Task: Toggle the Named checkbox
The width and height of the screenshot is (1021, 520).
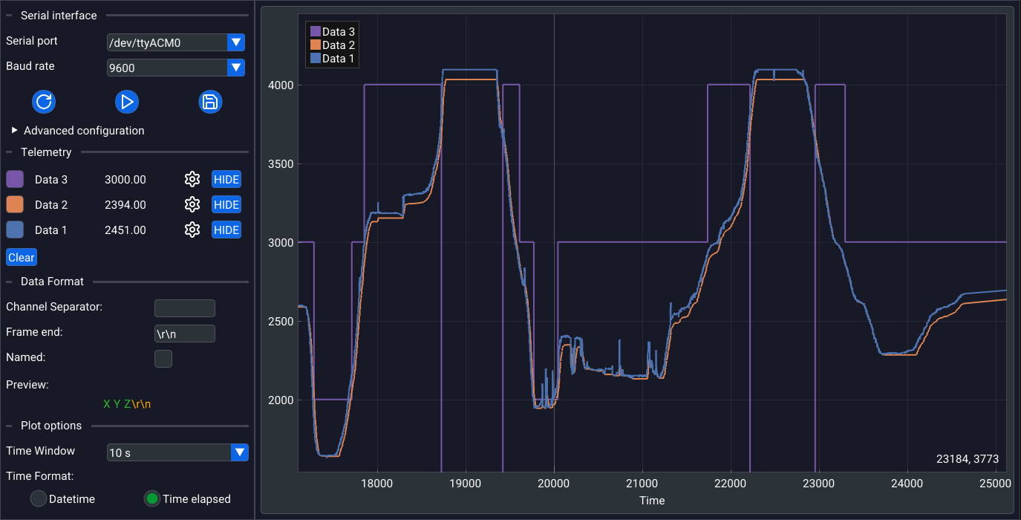Action: [163, 359]
